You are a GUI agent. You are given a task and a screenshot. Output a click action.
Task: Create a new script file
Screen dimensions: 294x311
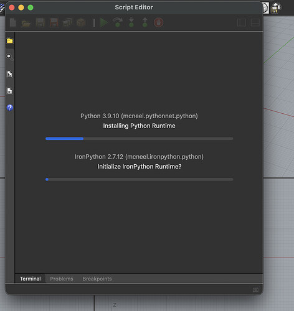[13, 22]
